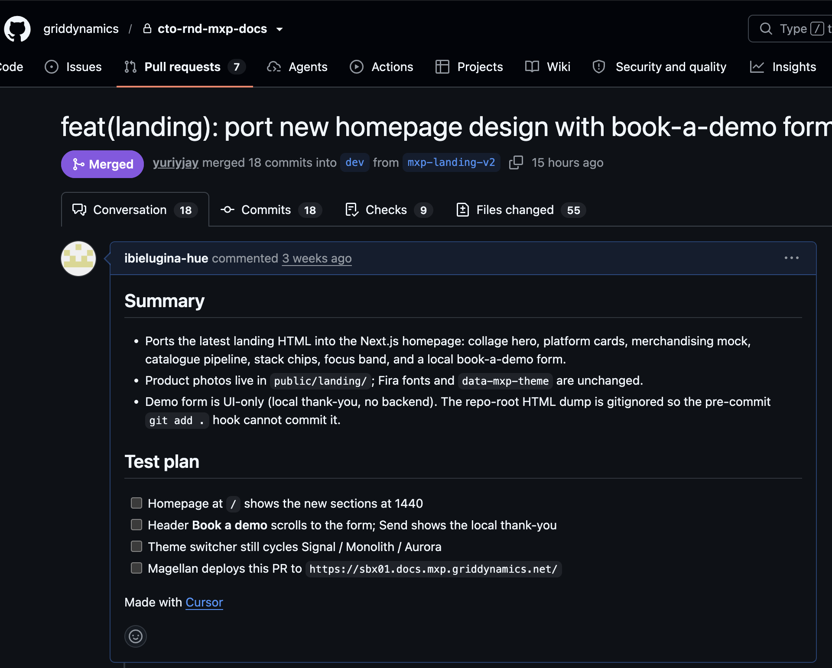Viewport: 832px width, 668px height.
Task: Check 'Homepage at / shows the new sections'
Action: (136, 503)
